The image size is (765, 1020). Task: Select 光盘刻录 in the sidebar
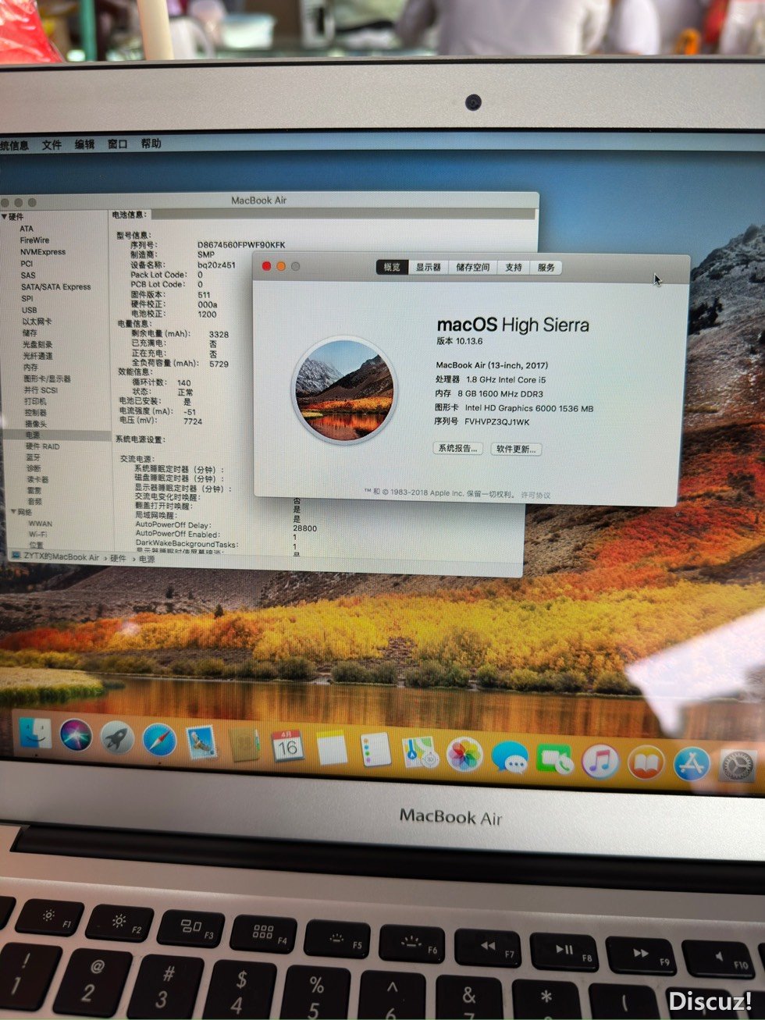point(37,344)
